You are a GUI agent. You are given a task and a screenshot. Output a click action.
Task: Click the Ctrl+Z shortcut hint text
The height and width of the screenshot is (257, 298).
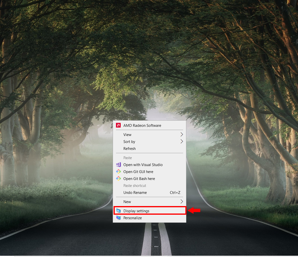tap(175, 193)
